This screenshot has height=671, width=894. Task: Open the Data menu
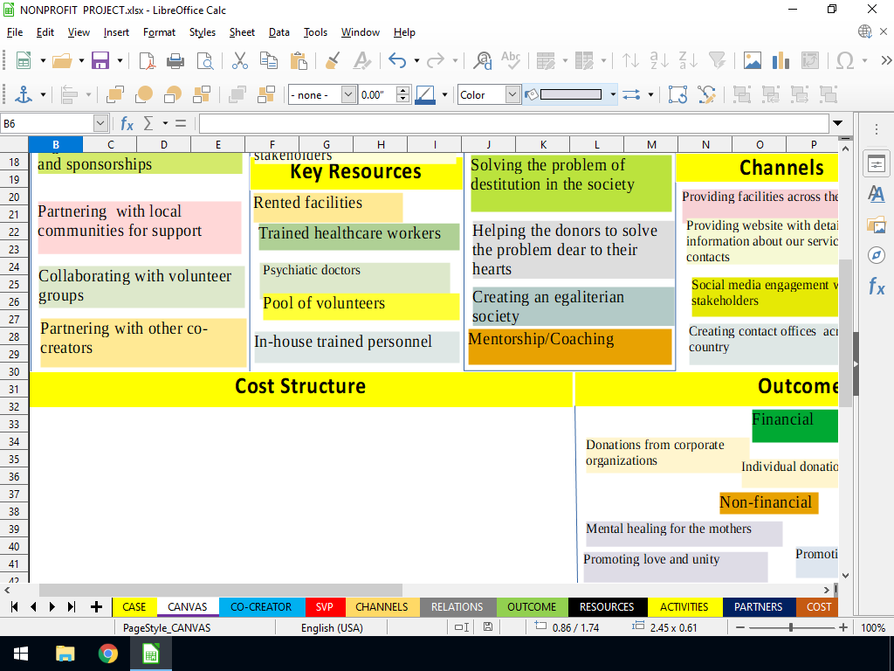[x=279, y=32]
